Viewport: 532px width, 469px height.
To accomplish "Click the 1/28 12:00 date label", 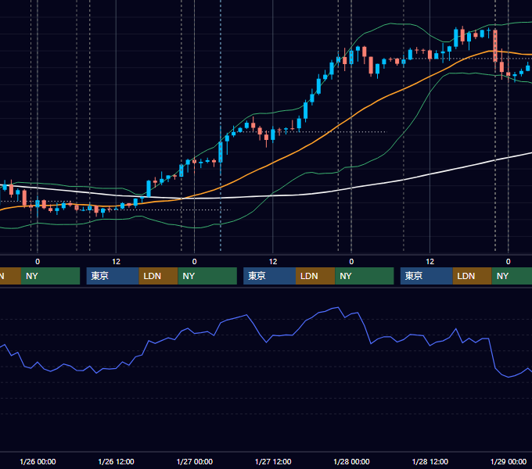I will [x=430, y=461].
